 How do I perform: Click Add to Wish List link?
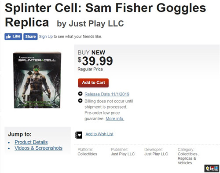pos(99,134)
